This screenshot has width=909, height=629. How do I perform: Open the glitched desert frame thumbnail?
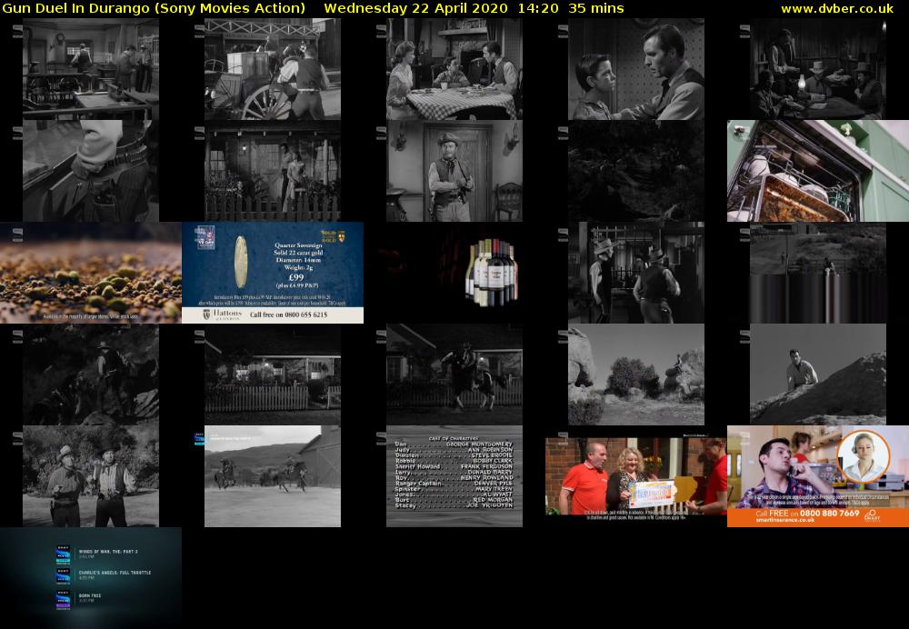pyautogui.click(x=818, y=273)
